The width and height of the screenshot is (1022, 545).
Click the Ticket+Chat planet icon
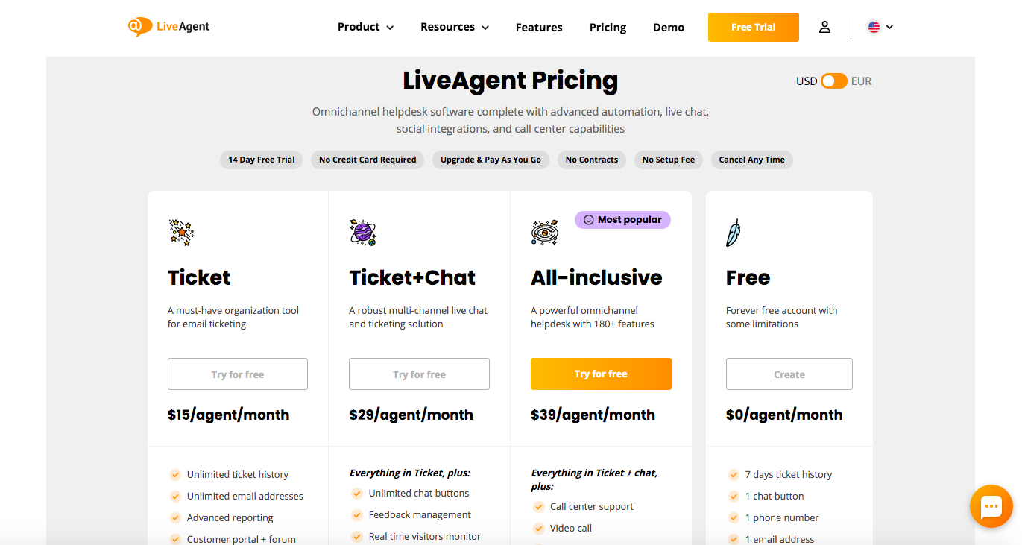click(363, 233)
